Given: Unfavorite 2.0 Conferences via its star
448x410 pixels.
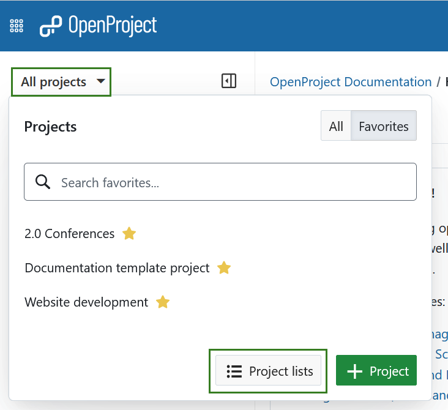Looking at the screenshot, I should coord(129,234).
